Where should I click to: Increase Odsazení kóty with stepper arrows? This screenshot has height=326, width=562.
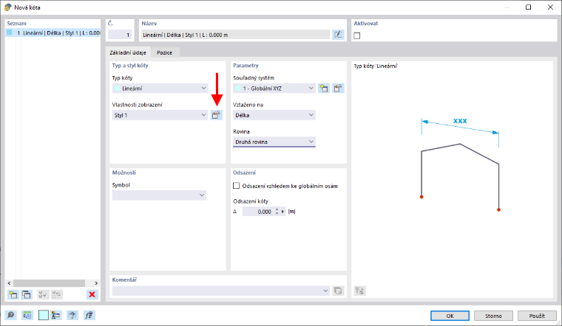click(277, 209)
